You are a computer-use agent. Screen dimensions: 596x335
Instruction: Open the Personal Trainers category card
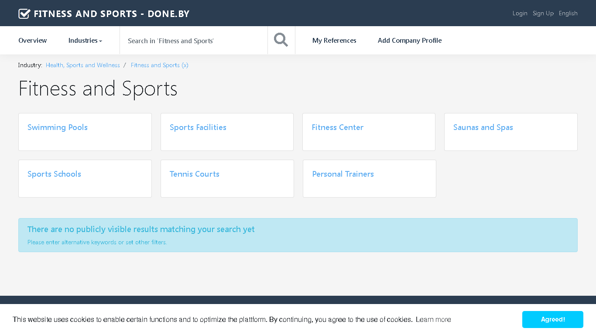point(369,178)
